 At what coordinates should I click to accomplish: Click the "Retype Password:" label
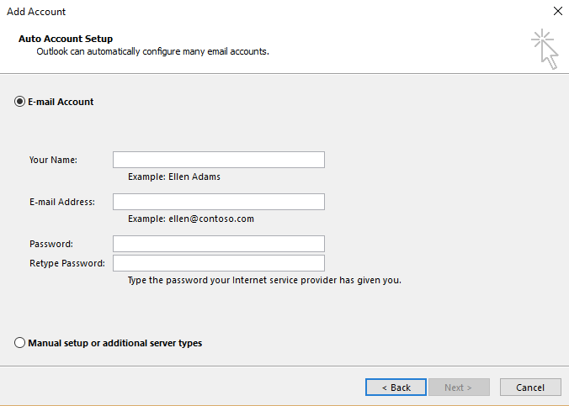click(67, 263)
